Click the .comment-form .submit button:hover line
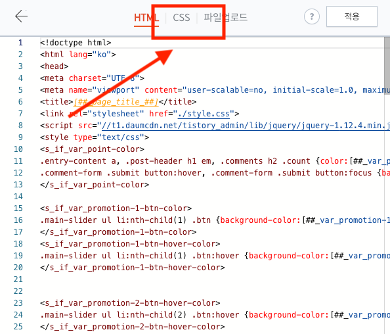This screenshot has width=390, height=334. pyautogui.click(x=215, y=173)
